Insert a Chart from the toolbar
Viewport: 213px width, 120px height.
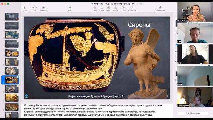coord(102,9)
